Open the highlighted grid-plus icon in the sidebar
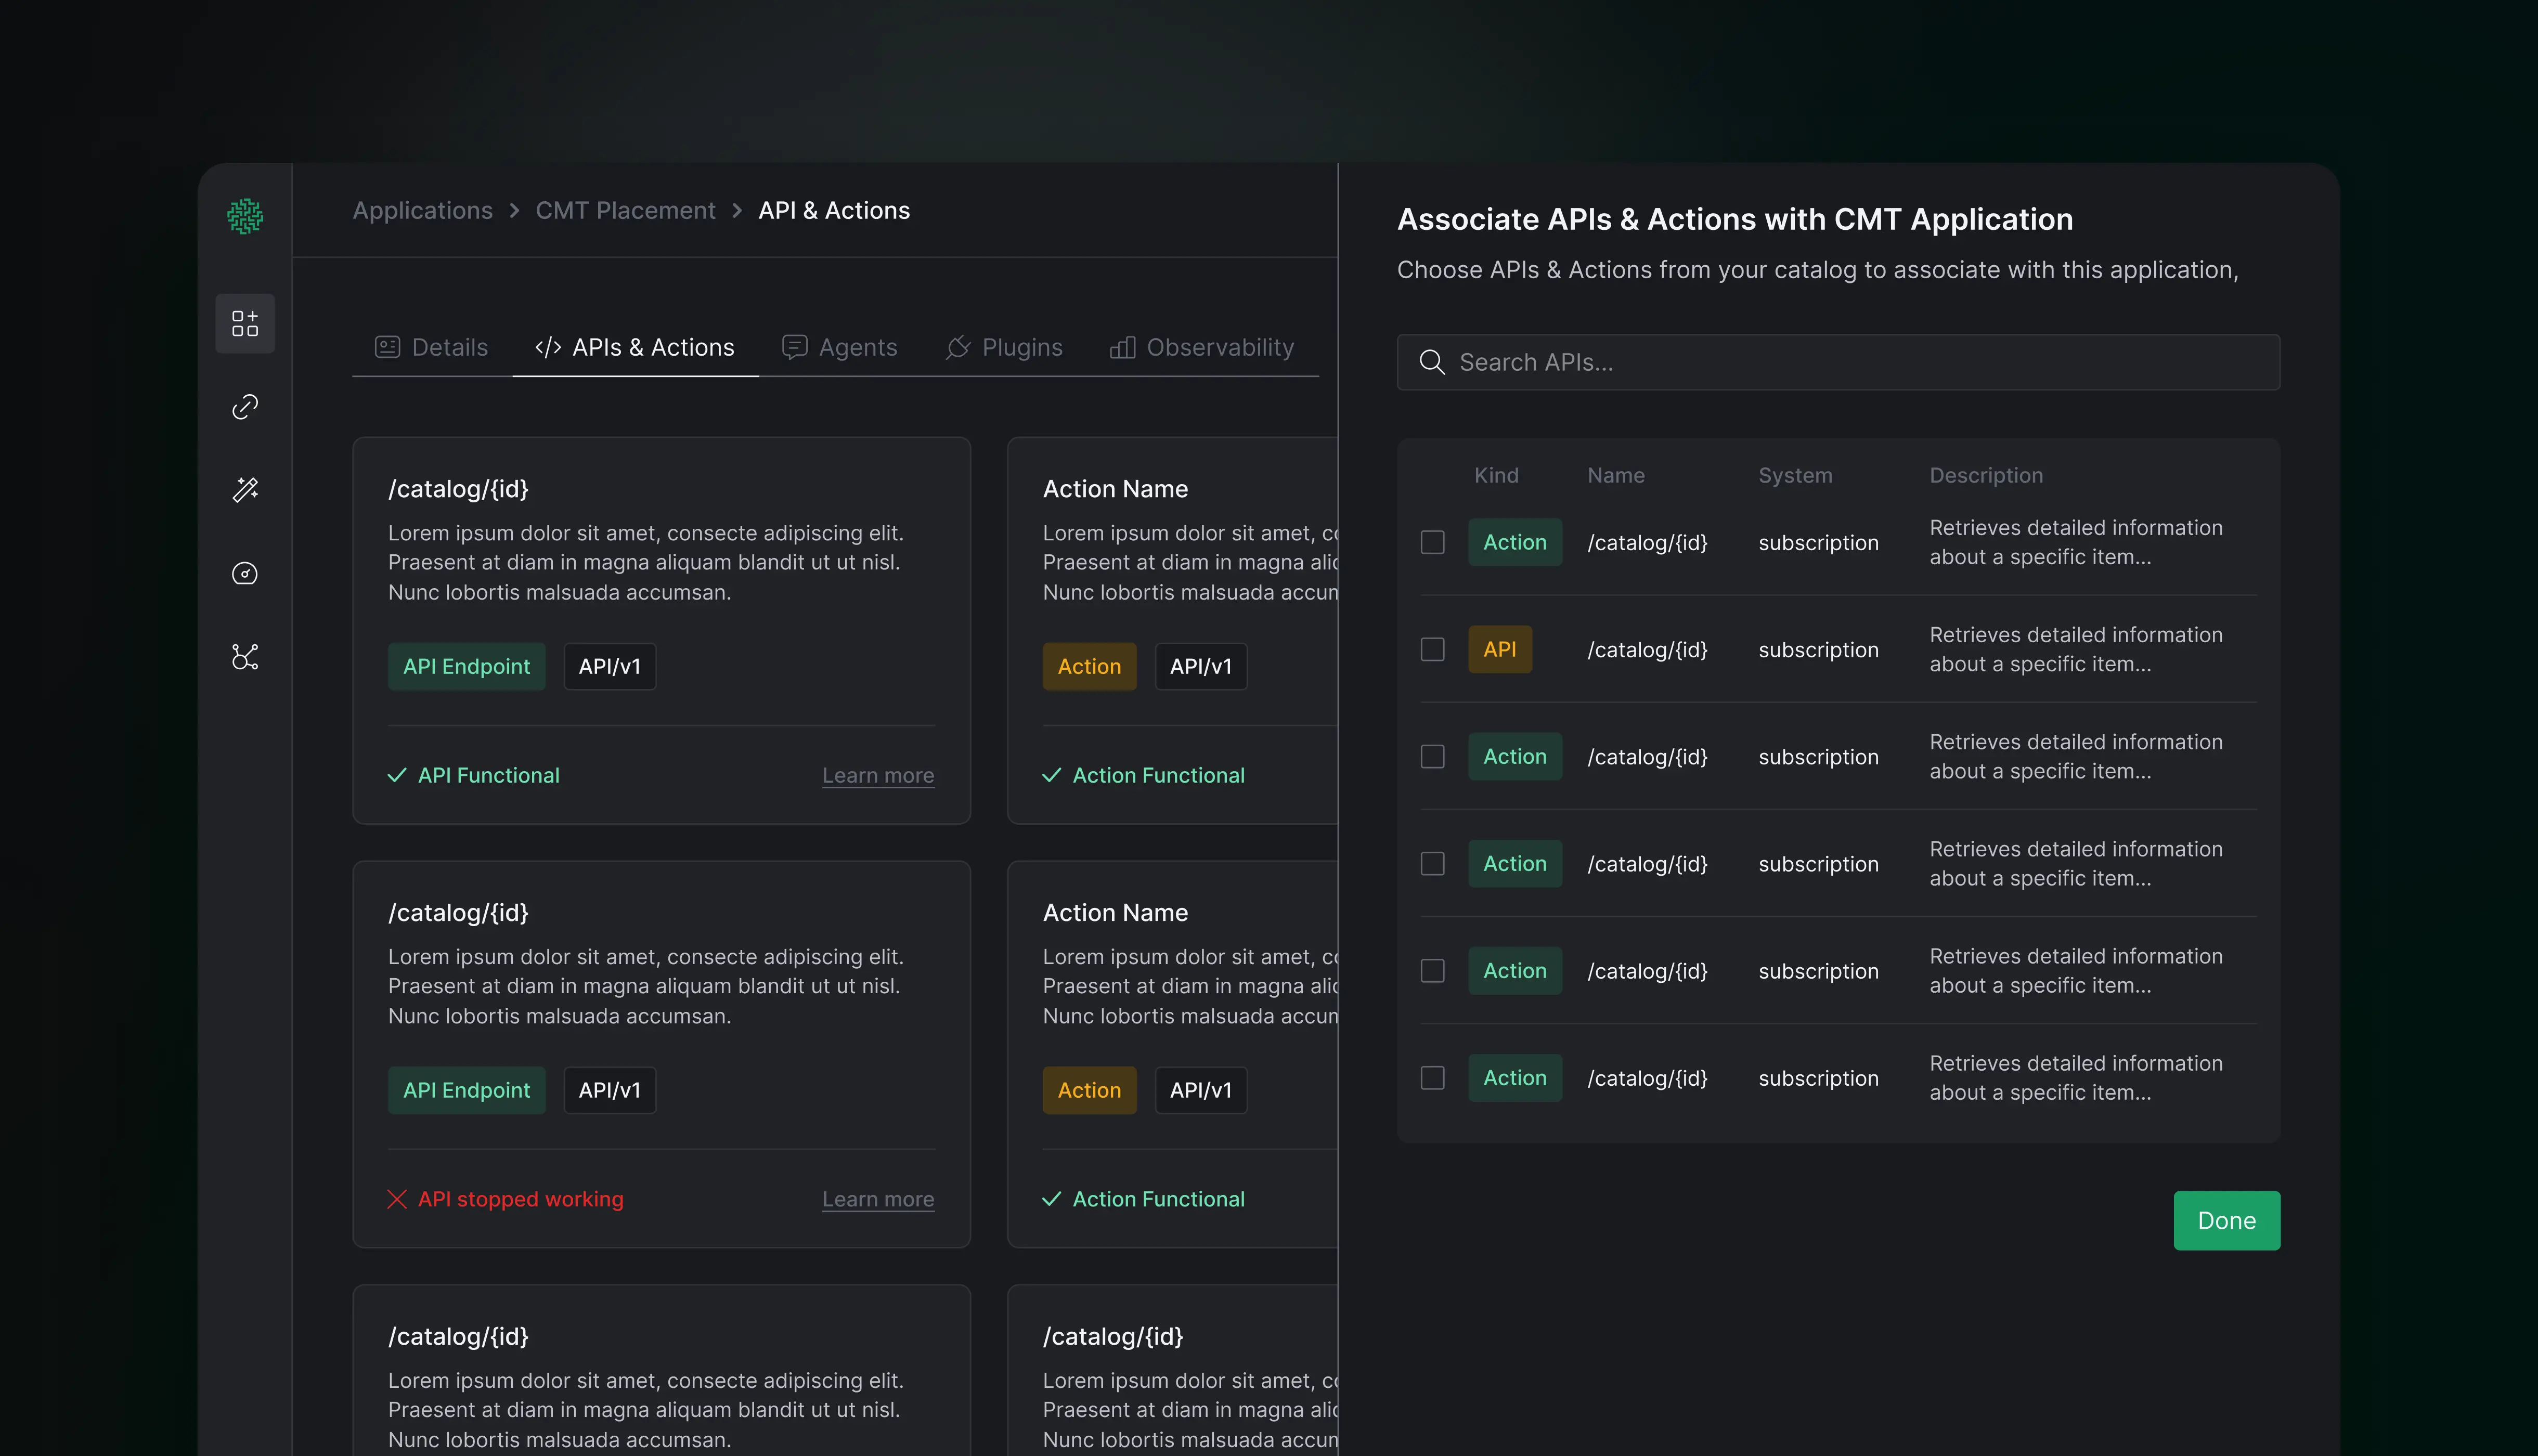 coord(245,323)
